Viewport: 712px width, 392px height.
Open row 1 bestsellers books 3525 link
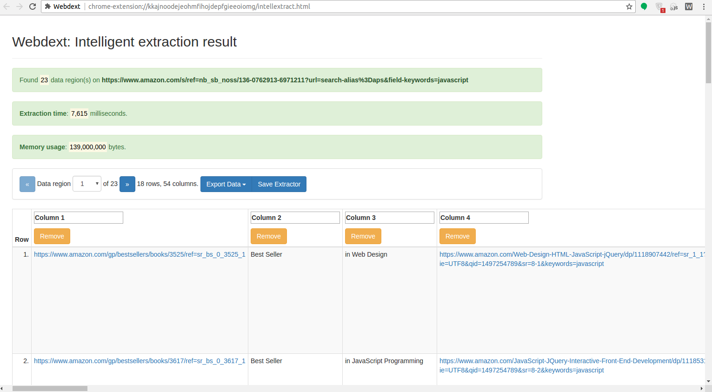(x=140, y=254)
